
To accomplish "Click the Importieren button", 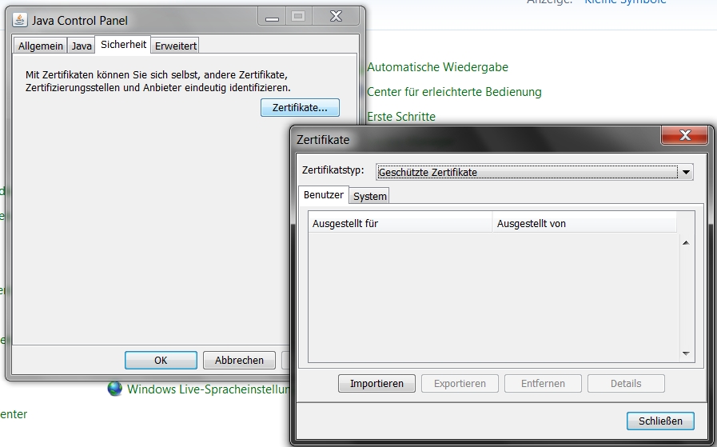I will tap(376, 383).
